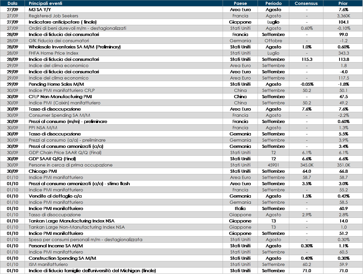Select the FHFA Home Price Index cell
363x274 pixels.
pyautogui.click(x=54, y=53)
